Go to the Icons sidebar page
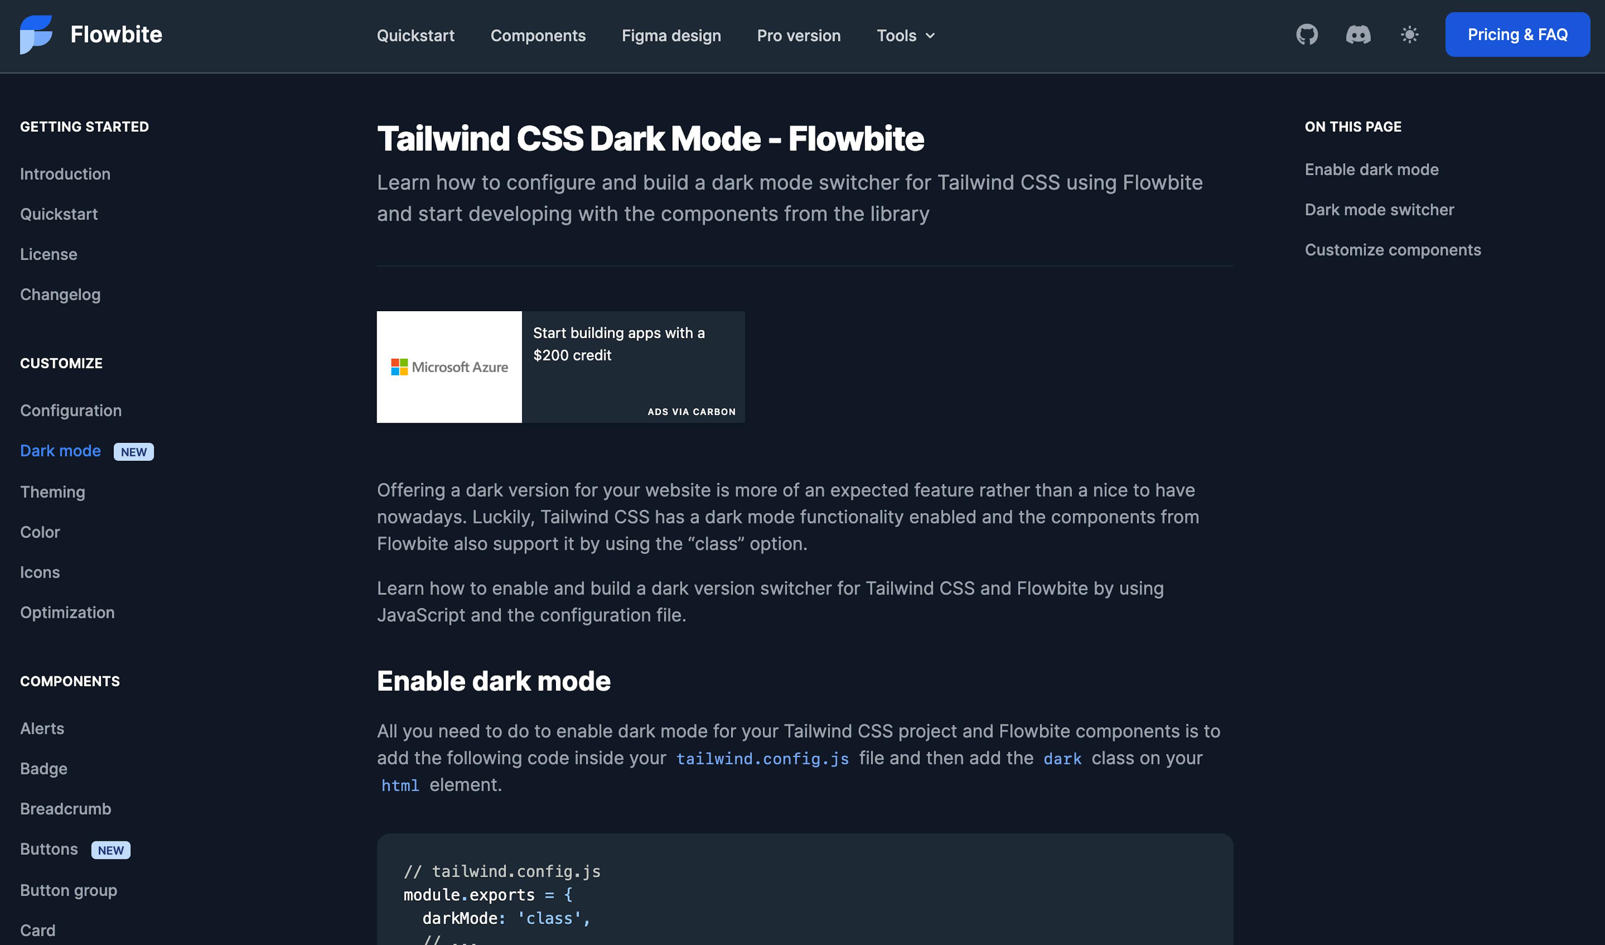This screenshot has width=1605, height=945. coord(39,572)
